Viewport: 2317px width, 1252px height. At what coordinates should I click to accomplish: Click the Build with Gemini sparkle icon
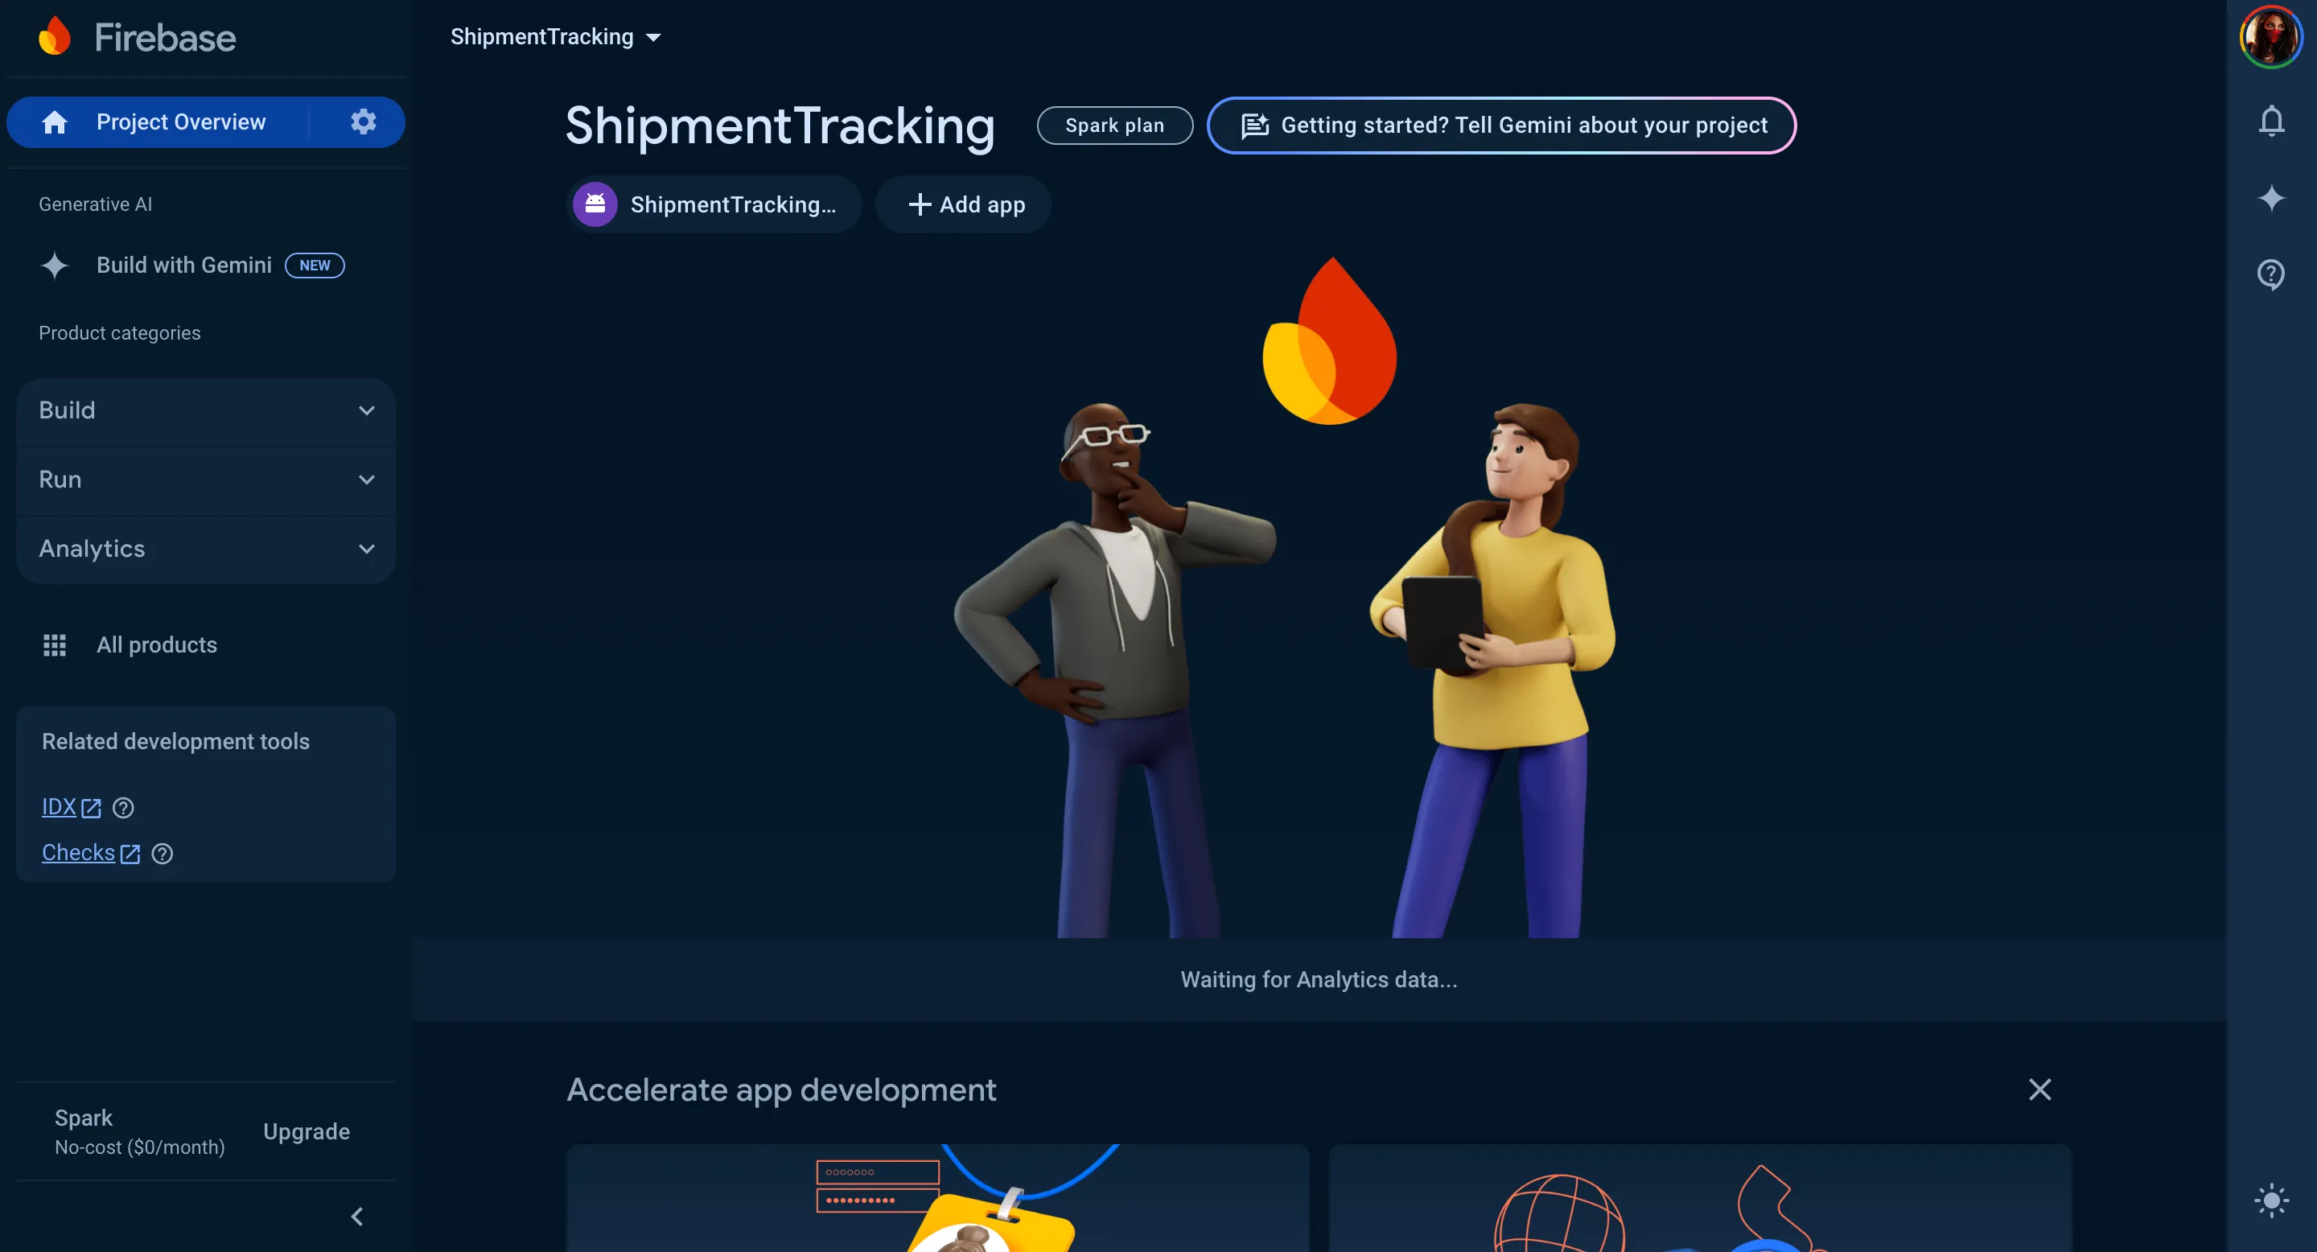[x=55, y=266]
